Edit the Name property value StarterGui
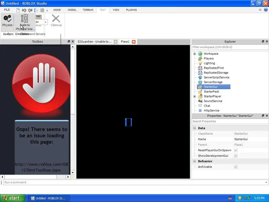The image size is (269, 202). [250, 139]
